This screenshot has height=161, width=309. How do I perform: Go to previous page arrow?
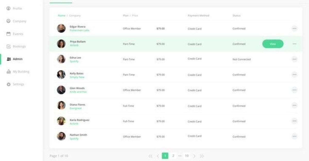coord(158,156)
